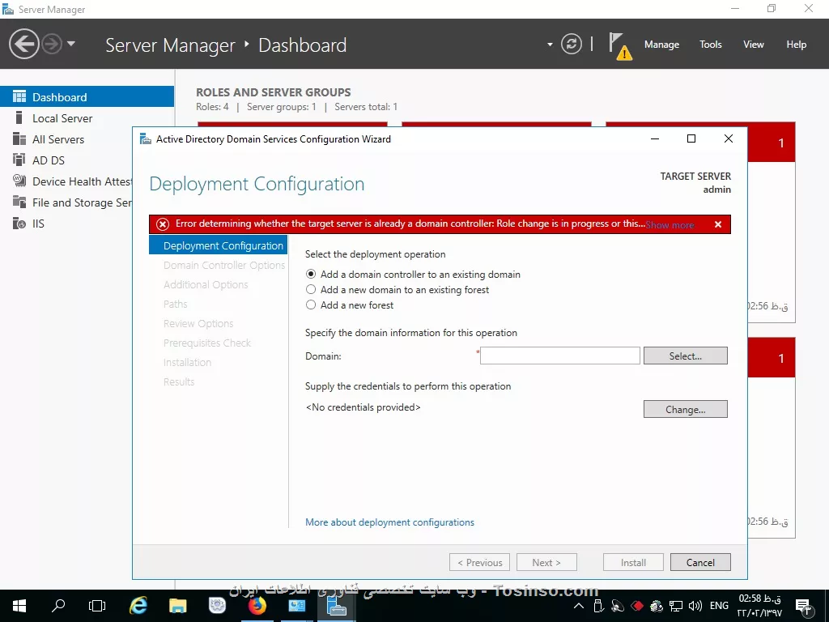This screenshot has height=622, width=829.
Task: Open Task View on the taskbar
Action: [x=97, y=606]
